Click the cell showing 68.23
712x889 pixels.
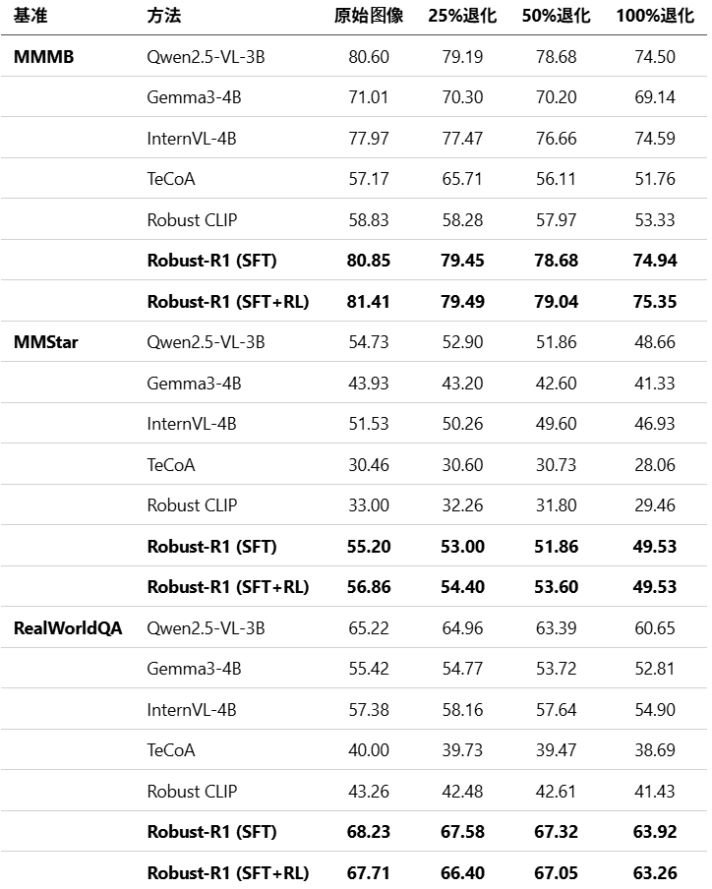pos(369,832)
